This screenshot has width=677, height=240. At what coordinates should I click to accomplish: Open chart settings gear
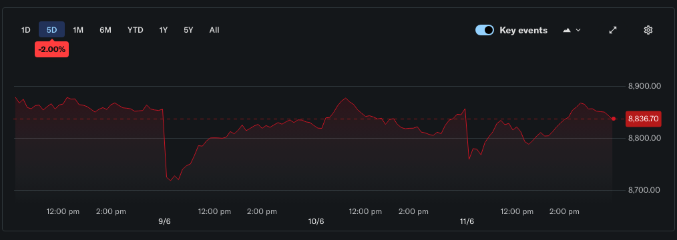648,30
